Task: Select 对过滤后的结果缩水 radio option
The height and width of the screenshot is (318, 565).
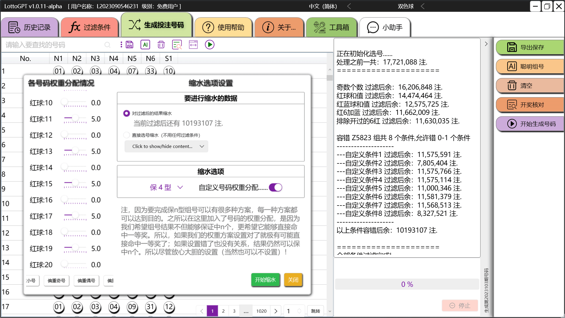Action: (x=127, y=113)
